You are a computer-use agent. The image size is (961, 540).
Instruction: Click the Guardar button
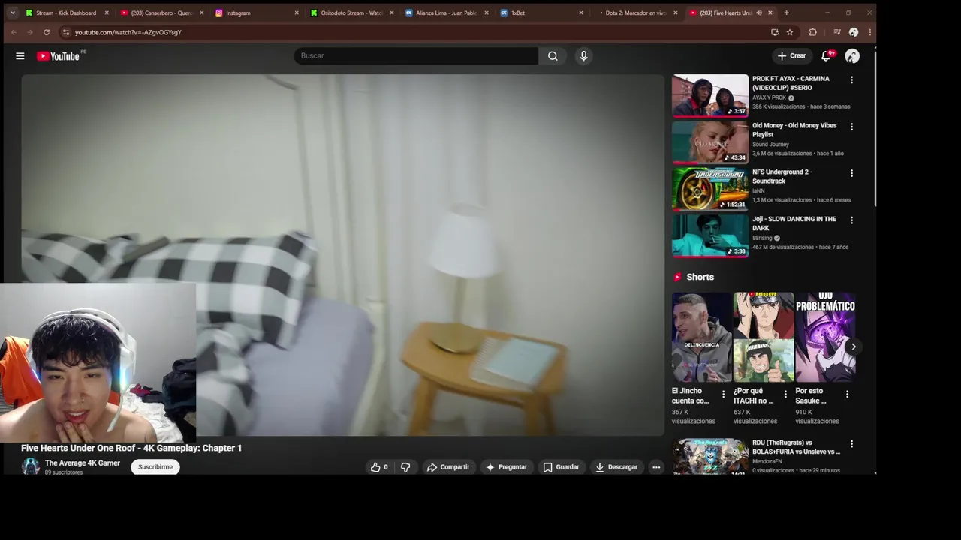coord(562,467)
